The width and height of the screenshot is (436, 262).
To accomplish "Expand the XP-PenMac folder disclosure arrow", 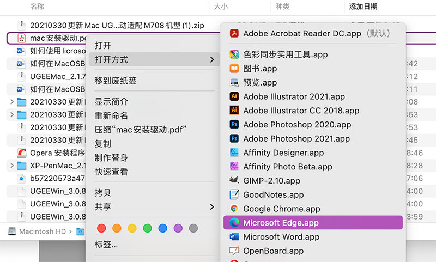I will pos(12,166).
